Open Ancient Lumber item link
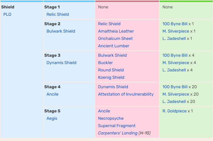Image resolution: width=213 pixels, height=141 pixels. pos(113,46)
